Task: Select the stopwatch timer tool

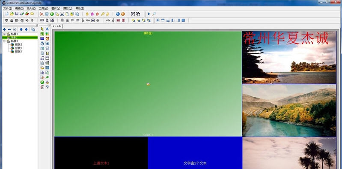Action: [x=42, y=43]
